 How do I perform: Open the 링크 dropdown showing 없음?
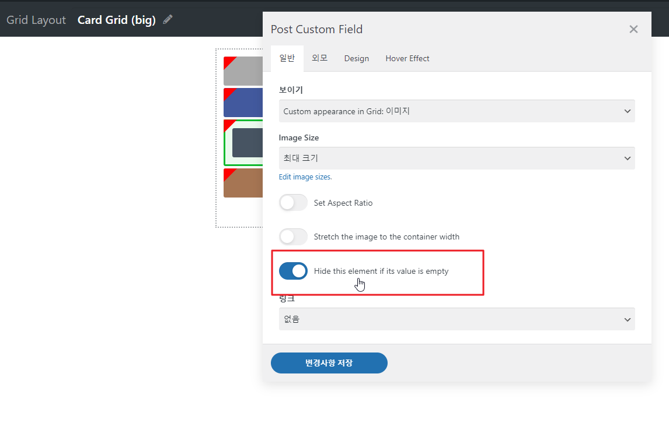(x=457, y=319)
